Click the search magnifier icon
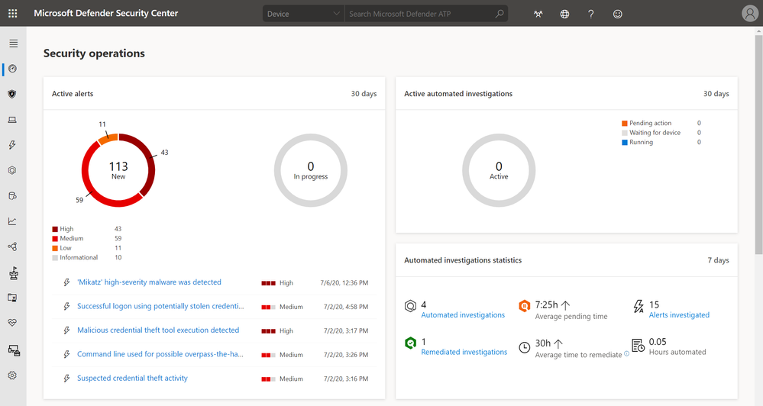This screenshot has height=406, width=763. pyautogui.click(x=500, y=14)
